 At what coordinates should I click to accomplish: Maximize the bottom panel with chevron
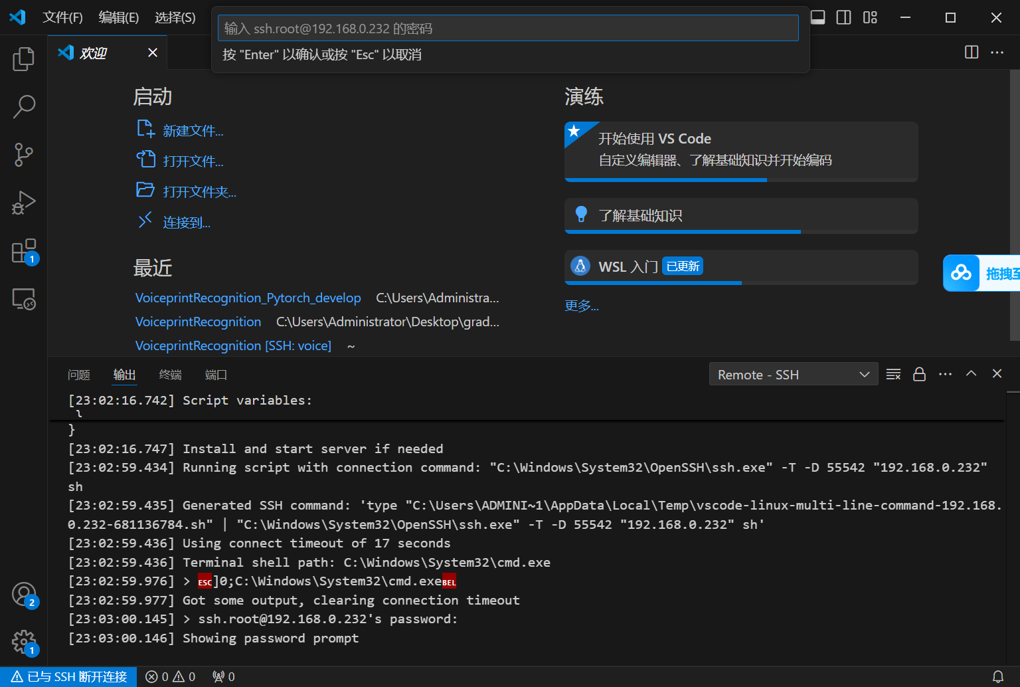971,373
